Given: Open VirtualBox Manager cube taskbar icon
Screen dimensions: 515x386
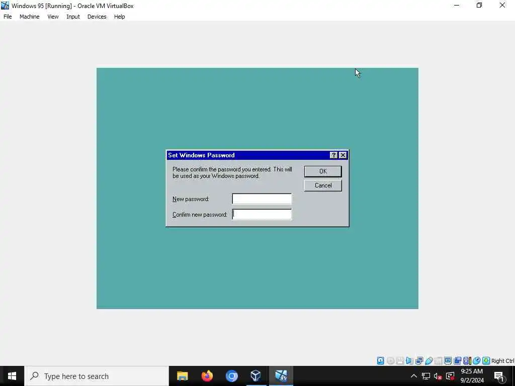Looking at the screenshot, I should tap(256, 376).
